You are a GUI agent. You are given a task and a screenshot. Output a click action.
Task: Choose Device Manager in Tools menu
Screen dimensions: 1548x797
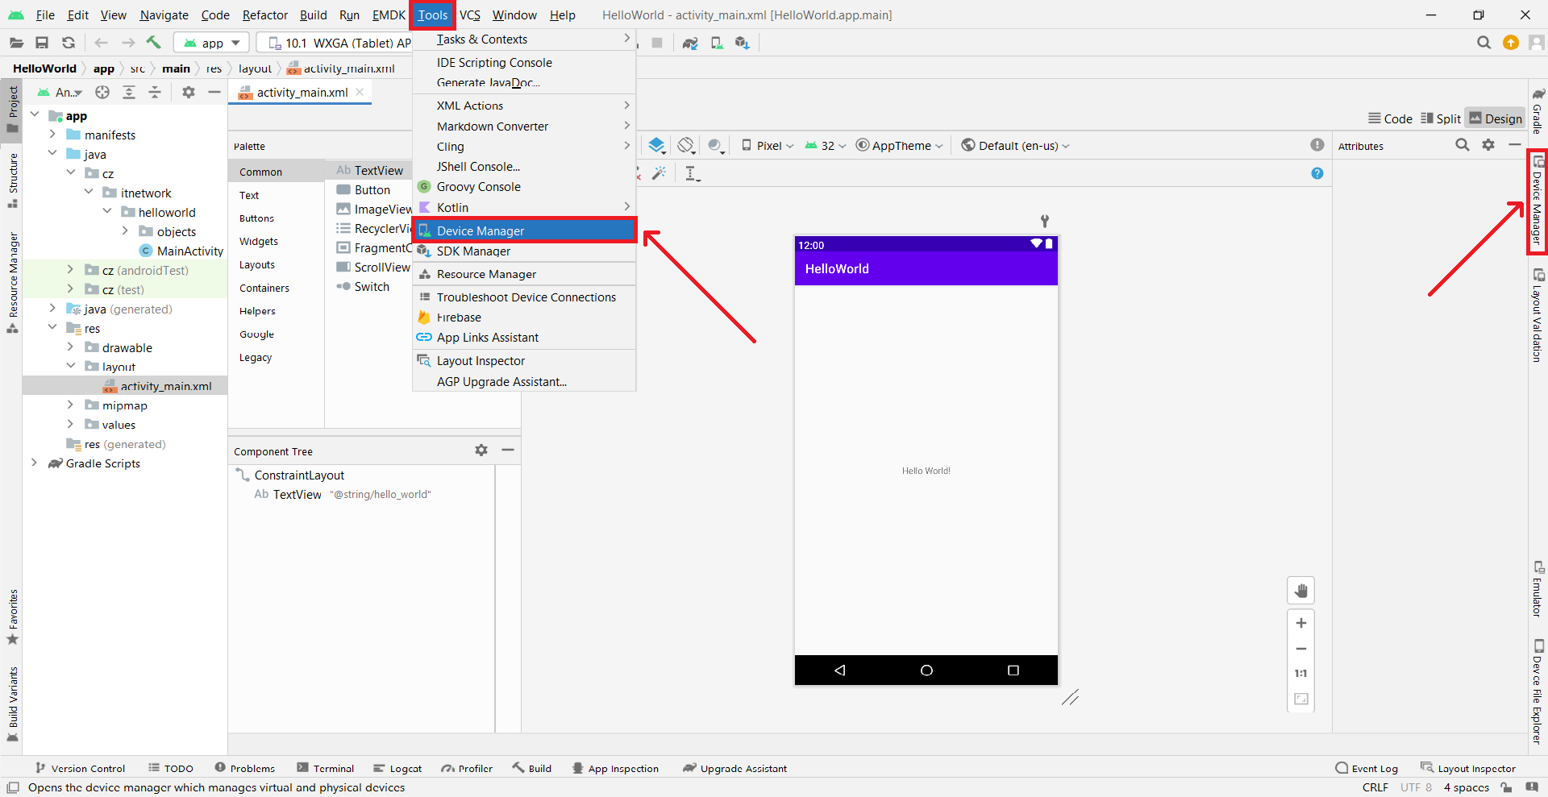coord(524,230)
